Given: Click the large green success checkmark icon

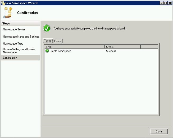Looking at the screenshot, I should click(47, 28).
